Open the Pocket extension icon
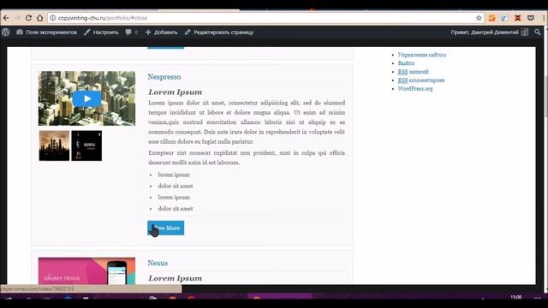The height and width of the screenshot is (308, 548). 531,18
